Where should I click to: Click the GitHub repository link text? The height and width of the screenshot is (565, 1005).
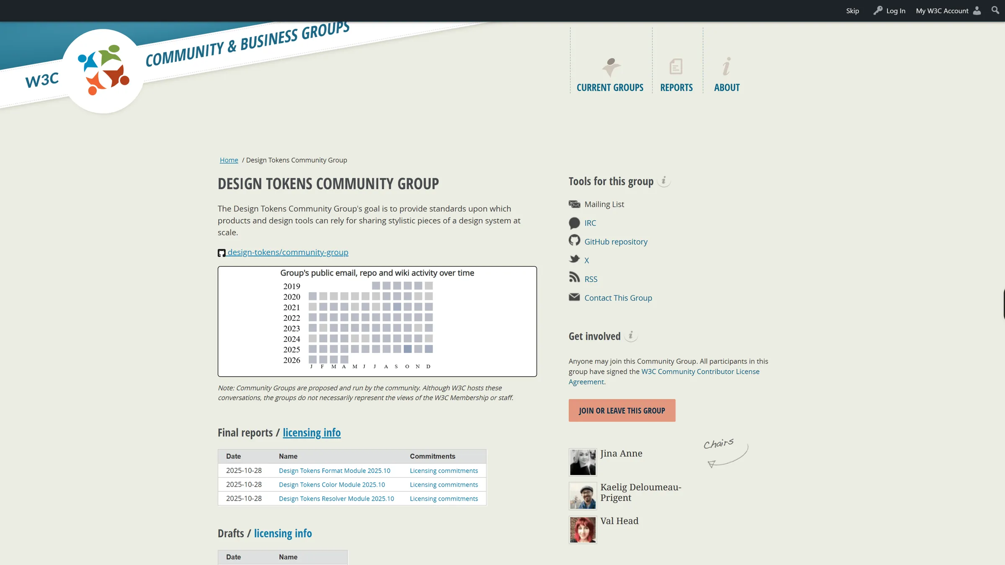pos(616,241)
